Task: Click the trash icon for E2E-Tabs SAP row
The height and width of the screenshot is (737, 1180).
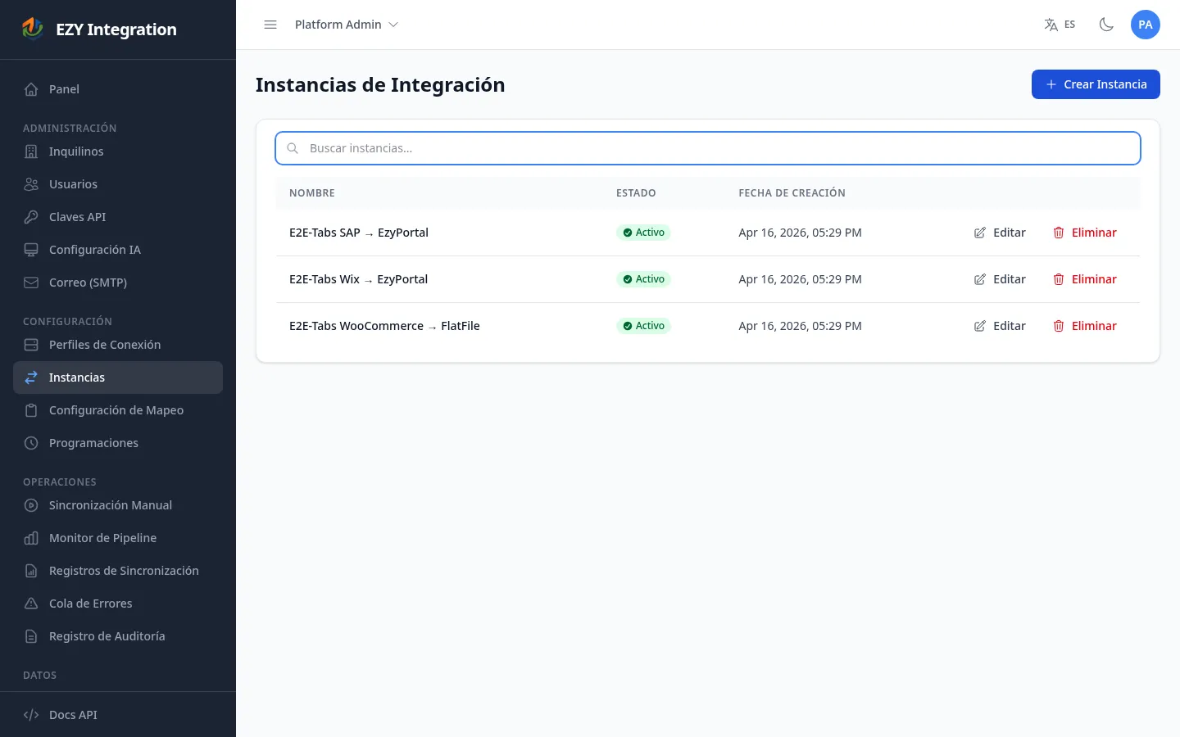Action: [x=1059, y=233]
